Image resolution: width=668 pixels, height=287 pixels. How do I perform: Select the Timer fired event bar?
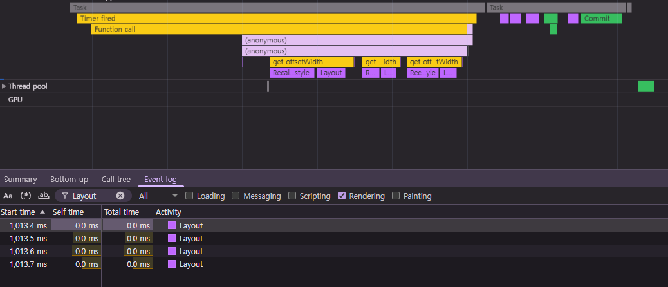[x=277, y=18]
